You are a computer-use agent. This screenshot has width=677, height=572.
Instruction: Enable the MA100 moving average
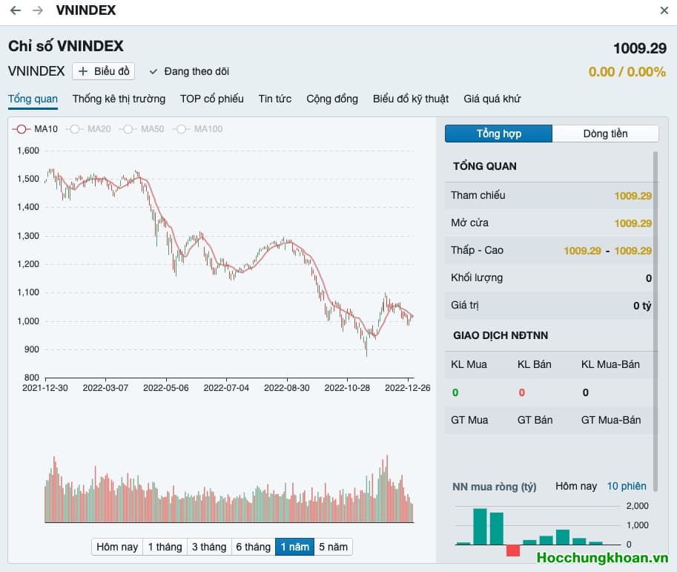197,129
